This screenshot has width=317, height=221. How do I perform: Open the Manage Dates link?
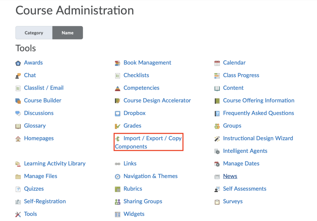[x=241, y=163]
